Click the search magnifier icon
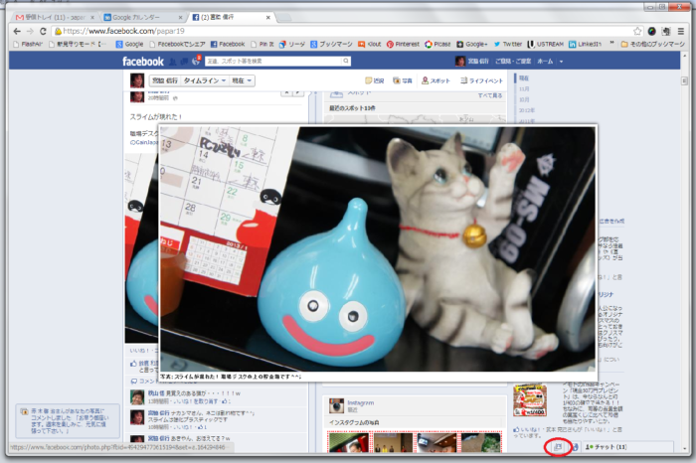The width and height of the screenshot is (696, 463). (346, 61)
